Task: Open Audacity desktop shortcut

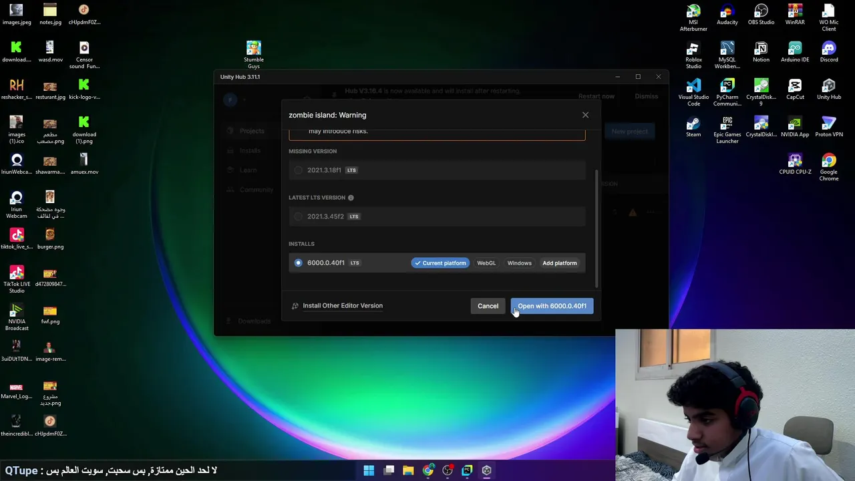Action: [727, 15]
